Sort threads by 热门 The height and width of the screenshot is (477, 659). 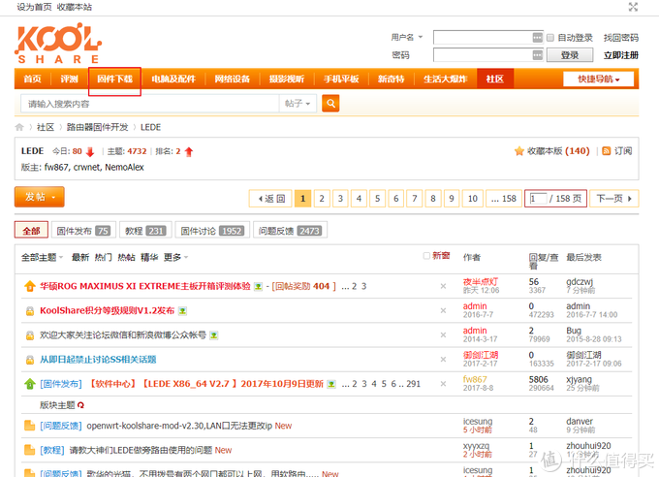pos(103,258)
